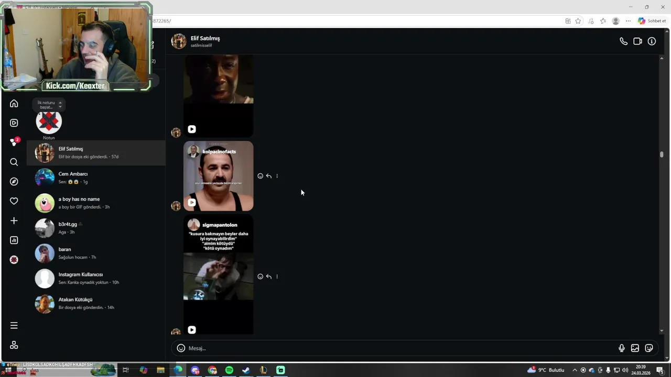671x377 pixels.
Task: Open taskbar clock showing 20:39
Action: (641, 370)
